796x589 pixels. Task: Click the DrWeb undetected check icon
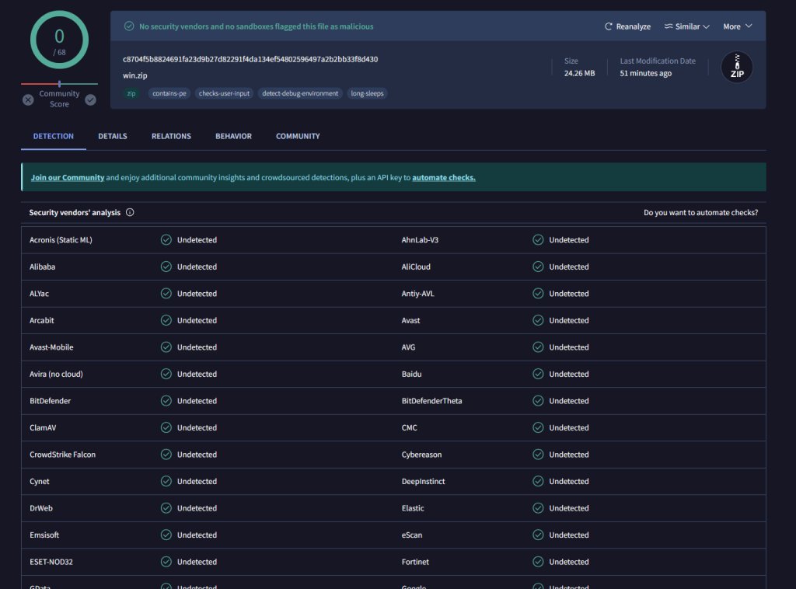tap(166, 509)
